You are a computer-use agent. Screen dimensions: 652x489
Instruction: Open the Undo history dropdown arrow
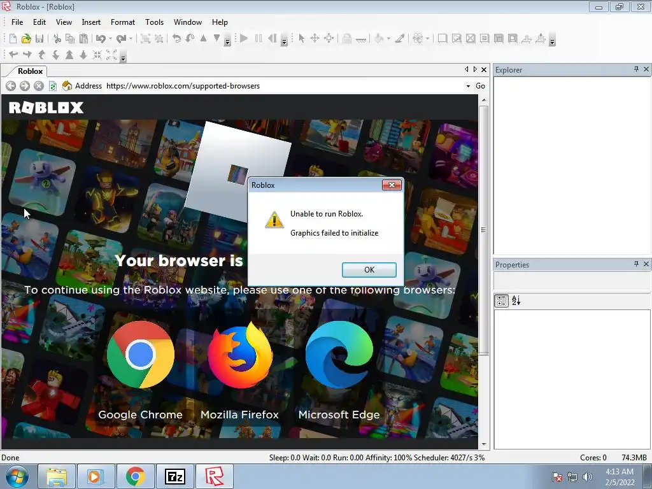(110, 39)
